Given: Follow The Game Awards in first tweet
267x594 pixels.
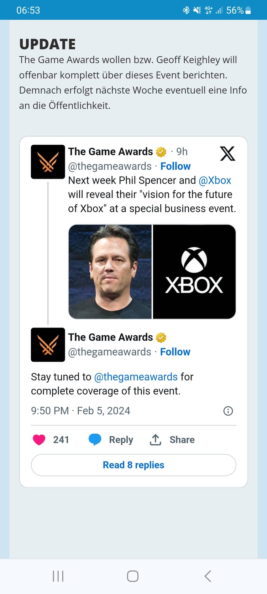Looking at the screenshot, I should tap(176, 166).
